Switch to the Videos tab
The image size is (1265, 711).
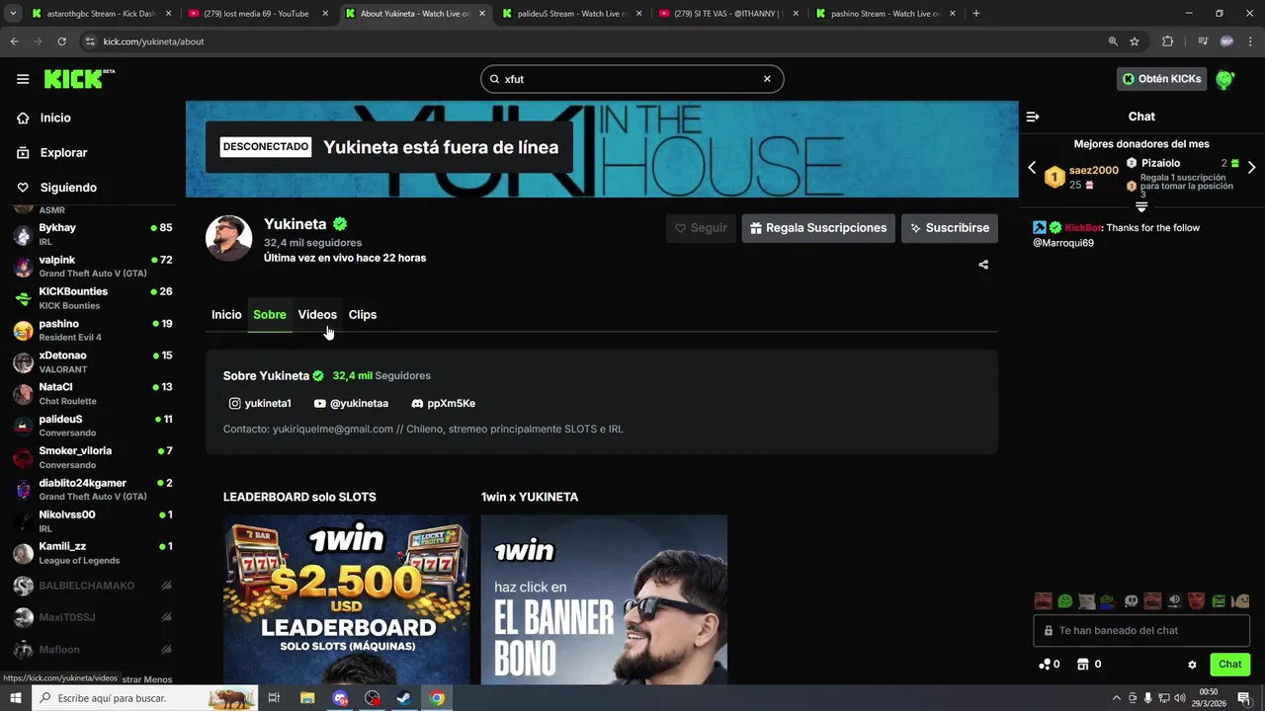tap(317, 314)
